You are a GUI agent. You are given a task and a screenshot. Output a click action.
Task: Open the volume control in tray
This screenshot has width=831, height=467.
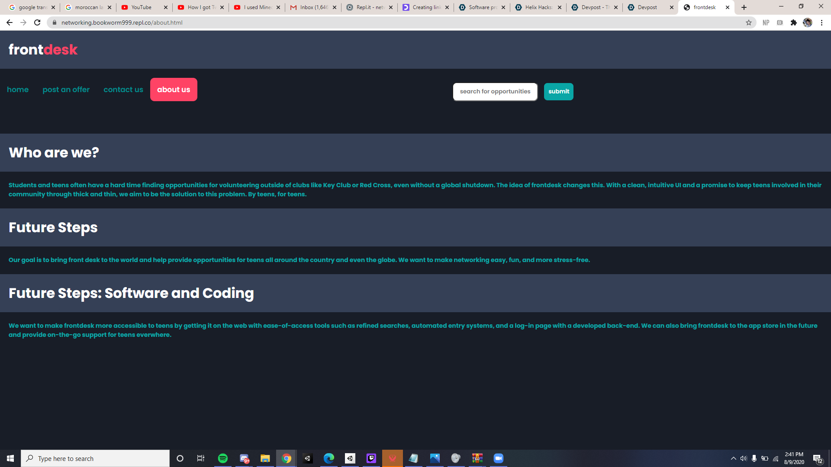coord(743,458)
